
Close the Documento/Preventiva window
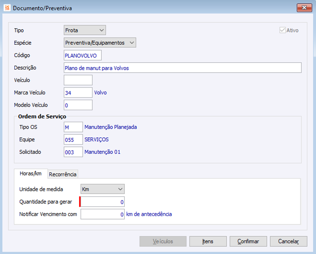(x=304, y=8)
